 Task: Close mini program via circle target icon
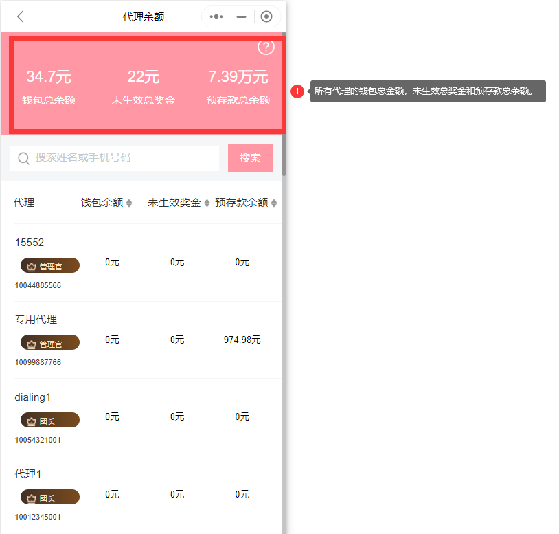[x=266, y=16]
